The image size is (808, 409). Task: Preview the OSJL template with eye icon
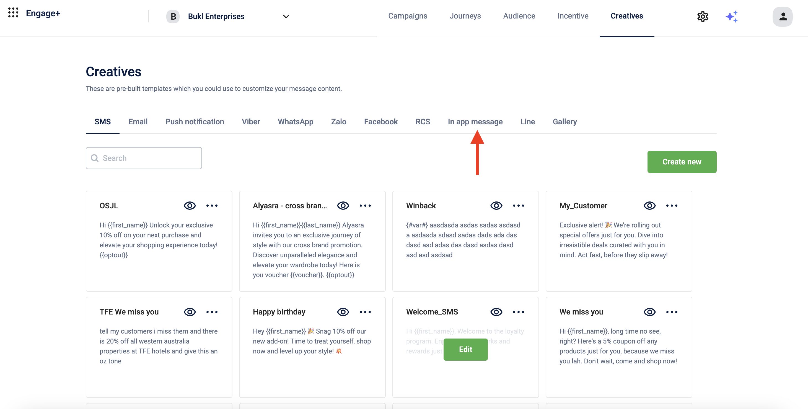click(x=190, y=206)
